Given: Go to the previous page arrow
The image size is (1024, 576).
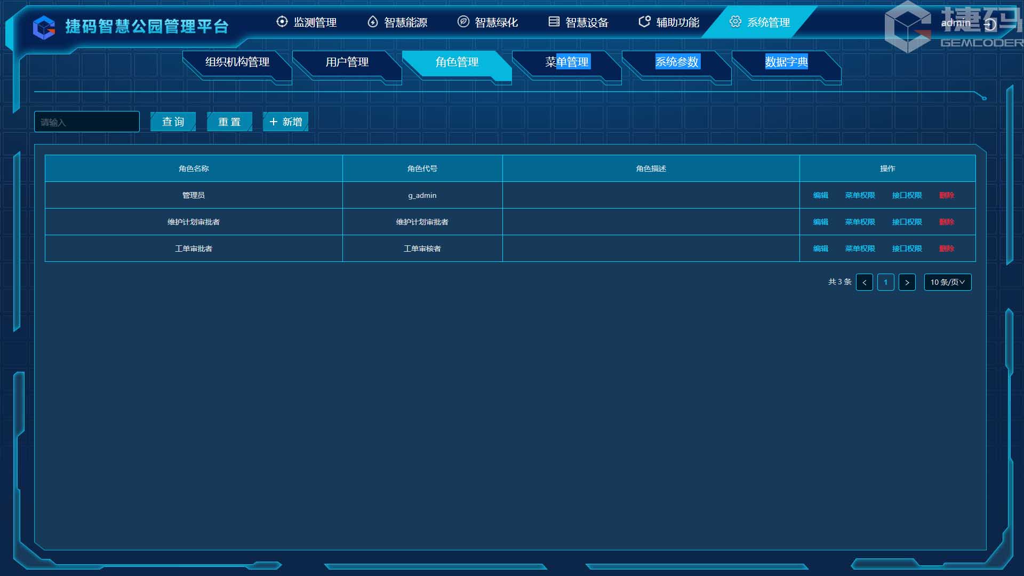Looking at the screenshot, I should pos(864,282).
